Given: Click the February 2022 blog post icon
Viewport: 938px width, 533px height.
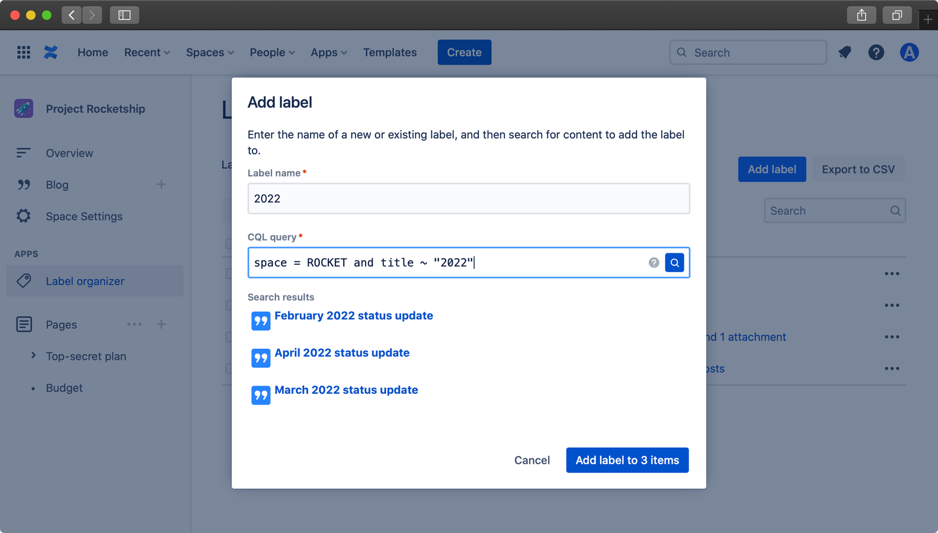Looking at the screenshot, I should pyautogui.click(x=261, y=321).
